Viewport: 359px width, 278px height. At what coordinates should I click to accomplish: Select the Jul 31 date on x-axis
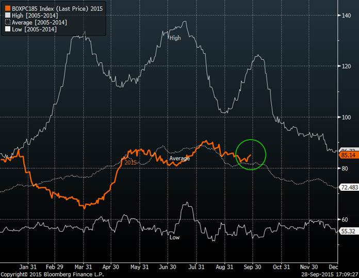(196, 267)
